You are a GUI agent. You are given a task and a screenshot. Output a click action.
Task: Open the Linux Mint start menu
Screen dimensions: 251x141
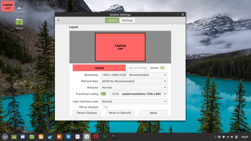coord(5,137)
